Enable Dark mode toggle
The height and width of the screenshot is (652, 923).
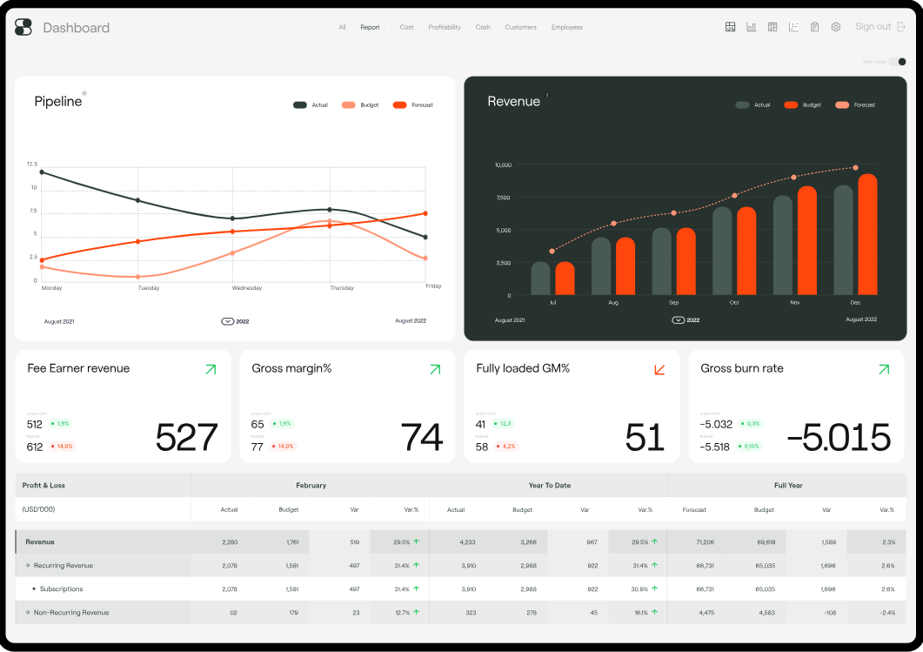(897, 61)
